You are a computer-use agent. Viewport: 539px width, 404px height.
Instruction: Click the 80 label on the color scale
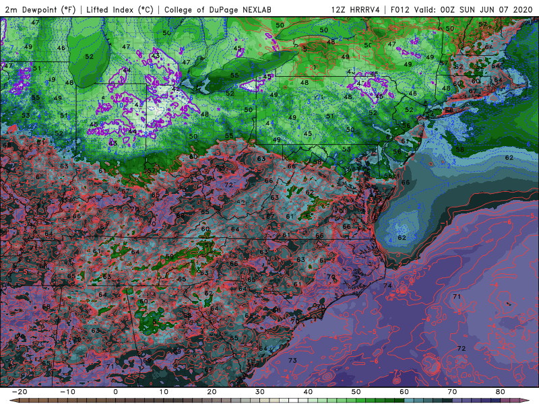501,392
